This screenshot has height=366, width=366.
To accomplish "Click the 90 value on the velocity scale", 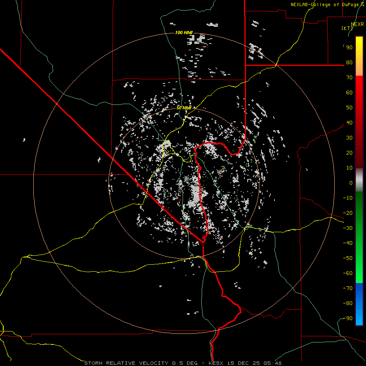I will [x=349, y=48].
